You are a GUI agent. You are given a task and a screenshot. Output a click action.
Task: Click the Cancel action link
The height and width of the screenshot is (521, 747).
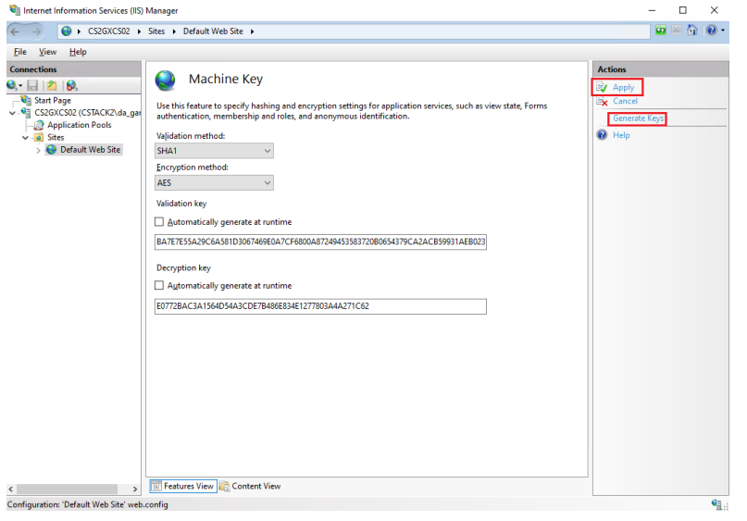[625, 101]
